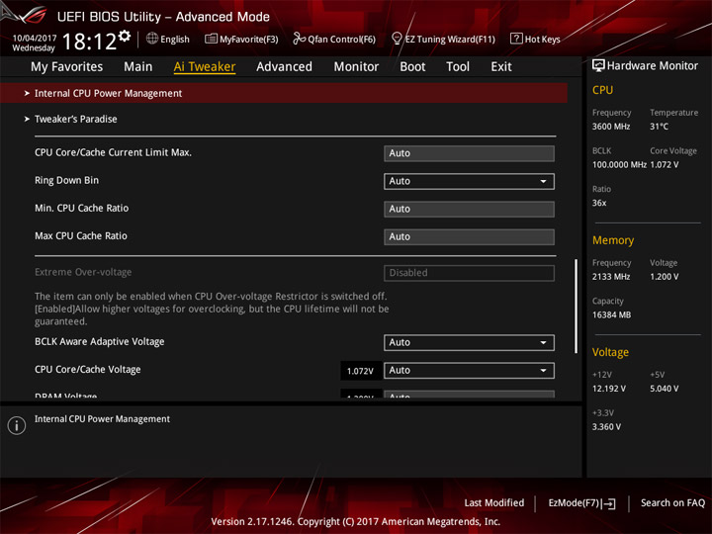
Task: Open the Advanced tab
Action: point(284,67)
